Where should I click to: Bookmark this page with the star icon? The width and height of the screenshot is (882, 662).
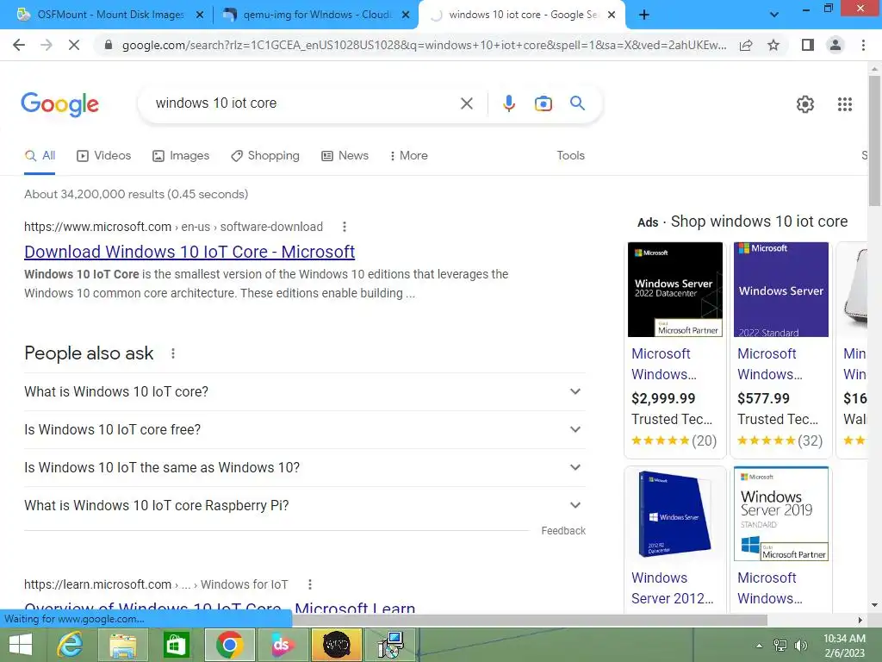click(x=773, y=45)
